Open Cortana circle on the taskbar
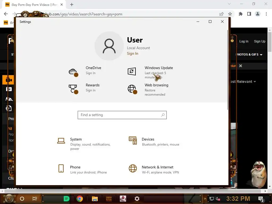This screenshot has height=204, width=272. tap(22, 199)
